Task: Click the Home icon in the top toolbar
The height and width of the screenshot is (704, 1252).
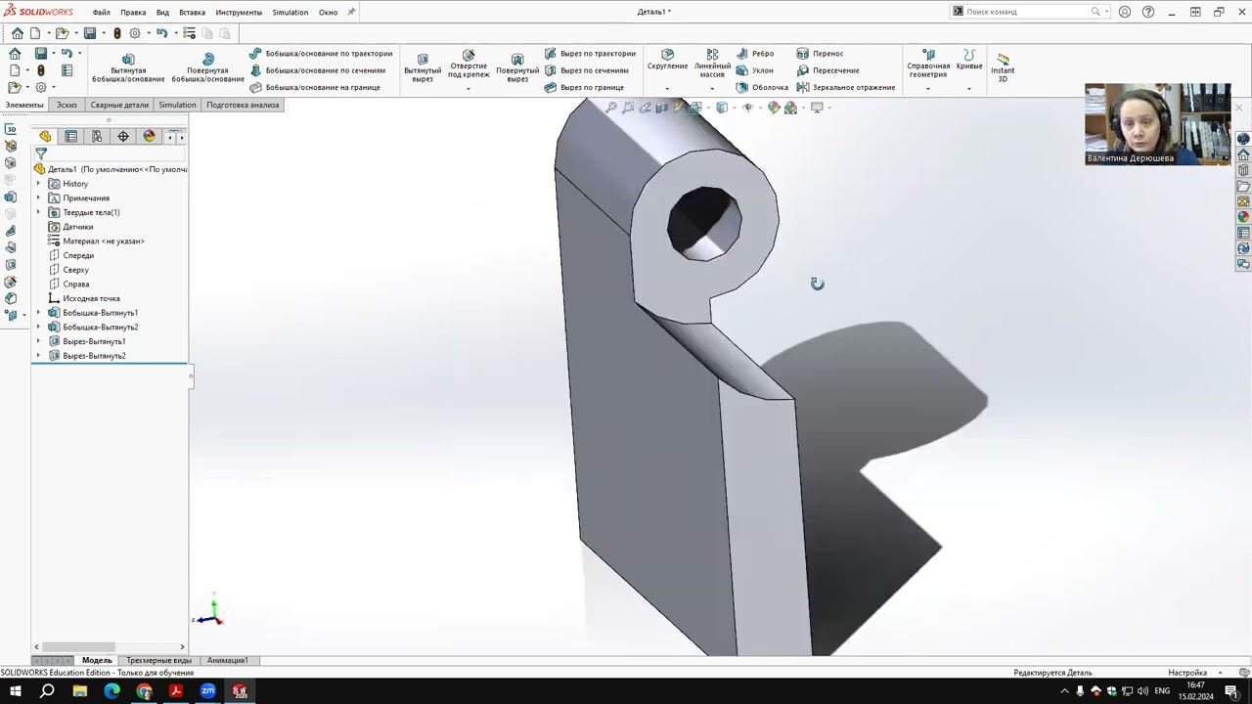Action: [x=18, y=33]
